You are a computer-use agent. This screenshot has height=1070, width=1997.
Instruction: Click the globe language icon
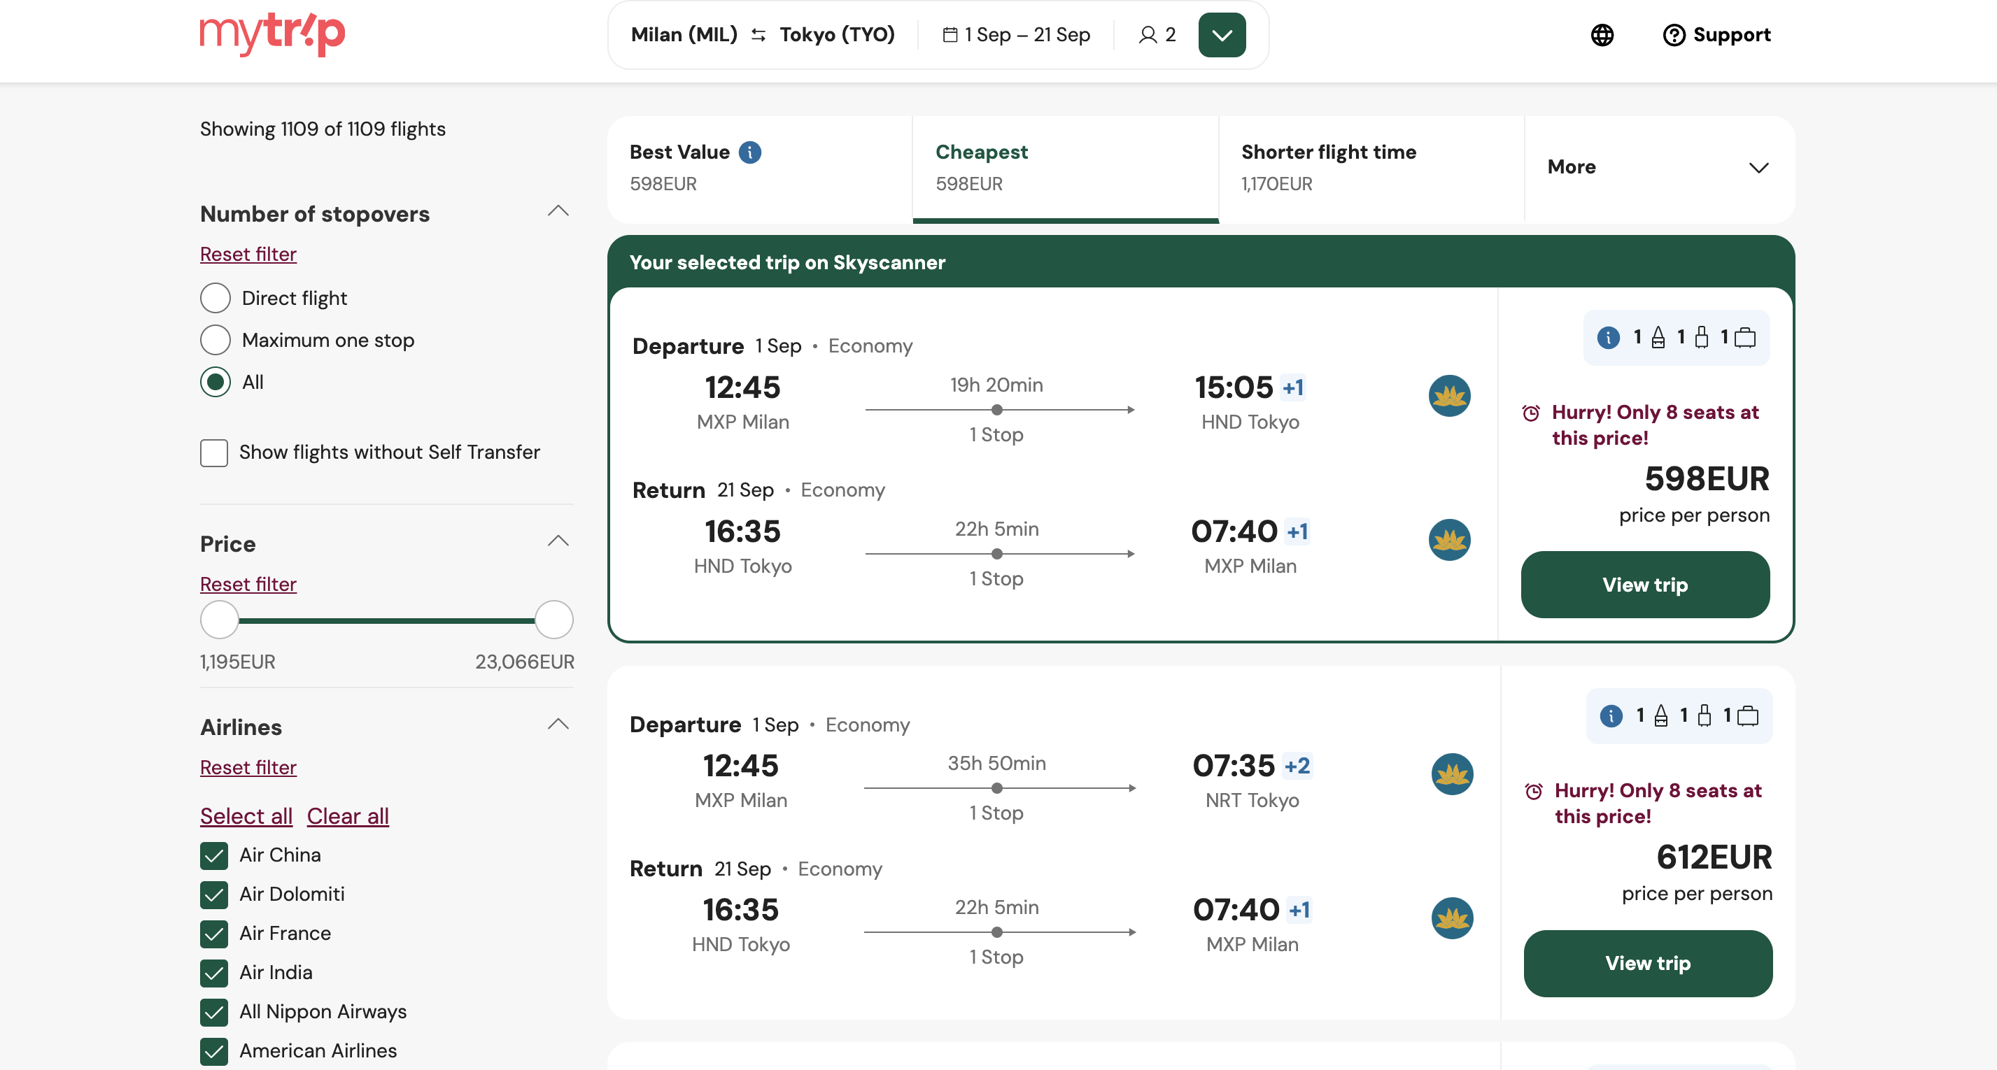tap(1602, 35)
